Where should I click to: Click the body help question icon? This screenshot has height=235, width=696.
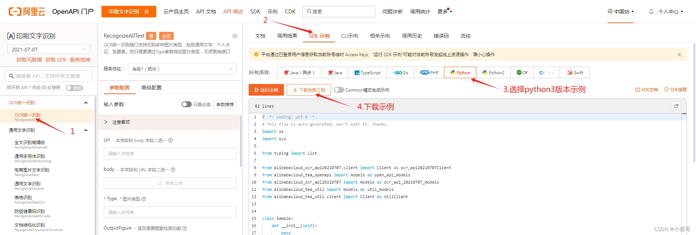173,170
